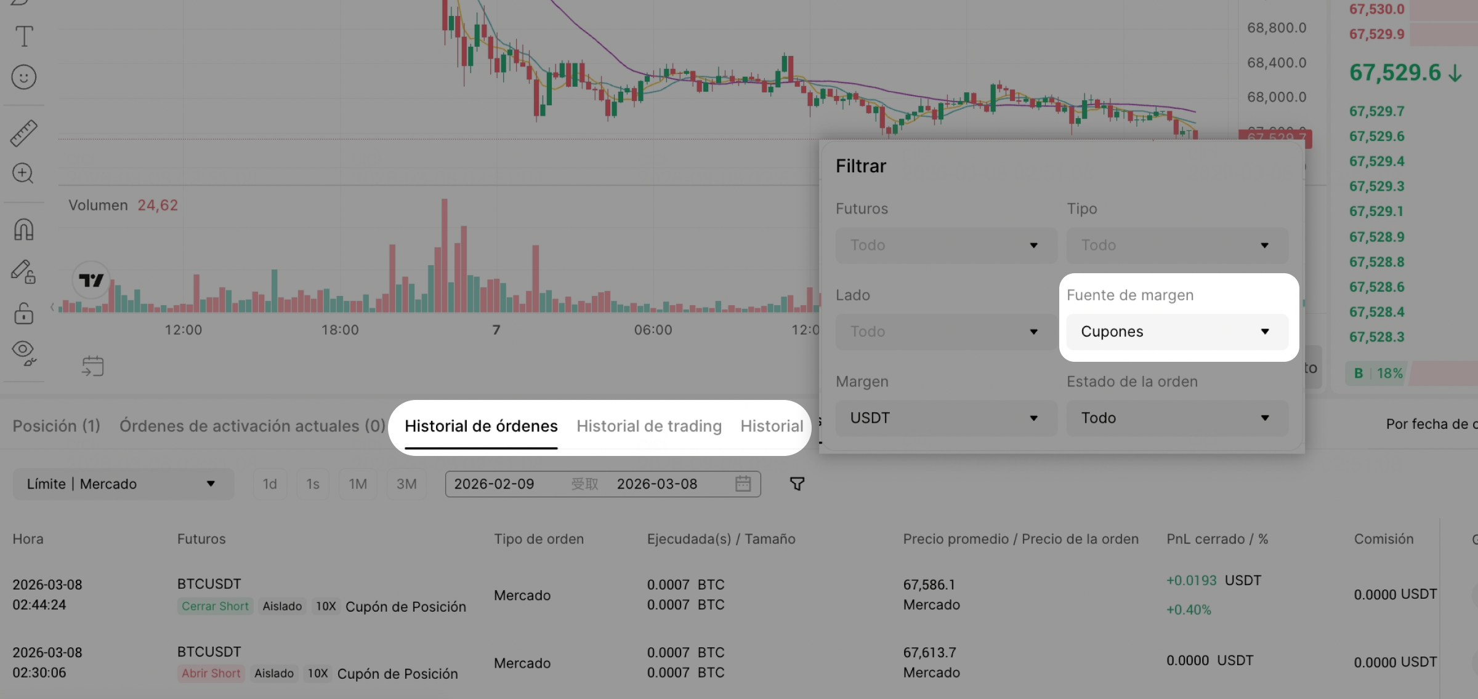The width and height of the screenshot is (1478, 699).
Task: Click BTCUSDT in the 02:44:24 order row
Action: coord(209,584)
